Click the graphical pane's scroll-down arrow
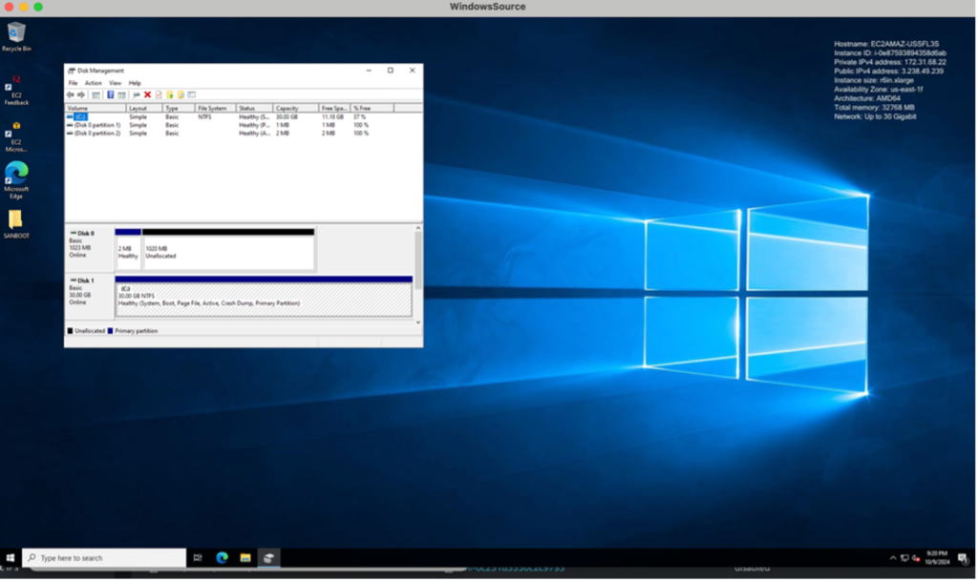This screenshot has height=582, width=978. (x=417, y=322)
